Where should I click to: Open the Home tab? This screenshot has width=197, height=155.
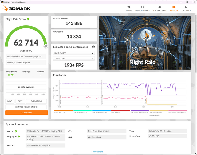[129, 9]
